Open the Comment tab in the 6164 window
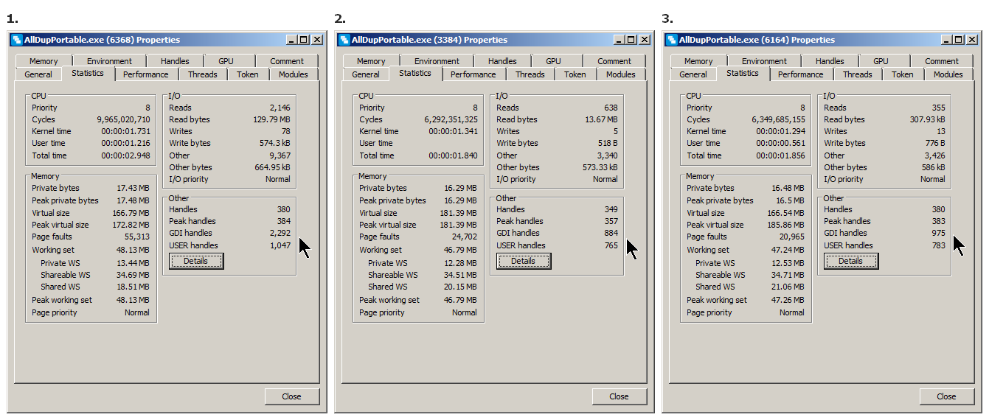 [x=942, y=61]
